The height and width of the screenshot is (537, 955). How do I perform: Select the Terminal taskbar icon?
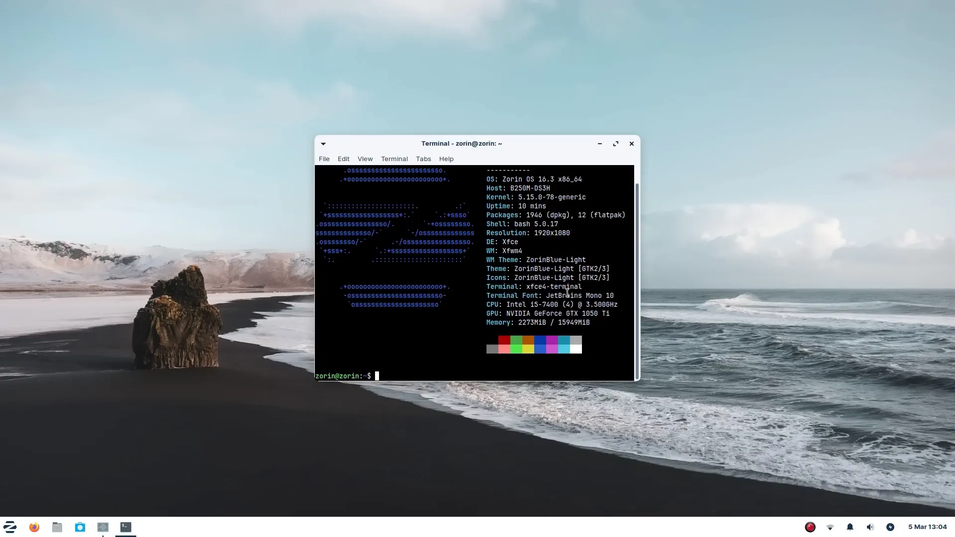[126, 527]
